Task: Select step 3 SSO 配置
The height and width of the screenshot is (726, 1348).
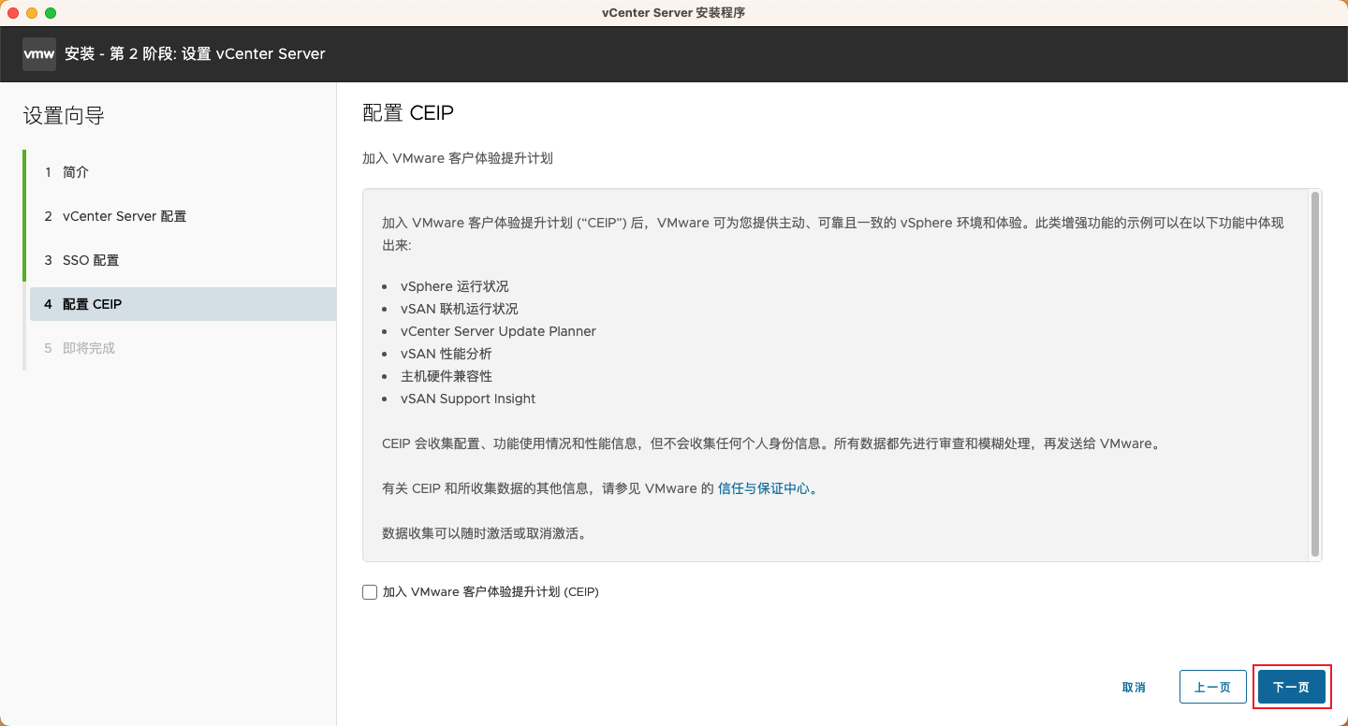Action: coord(183,260)
